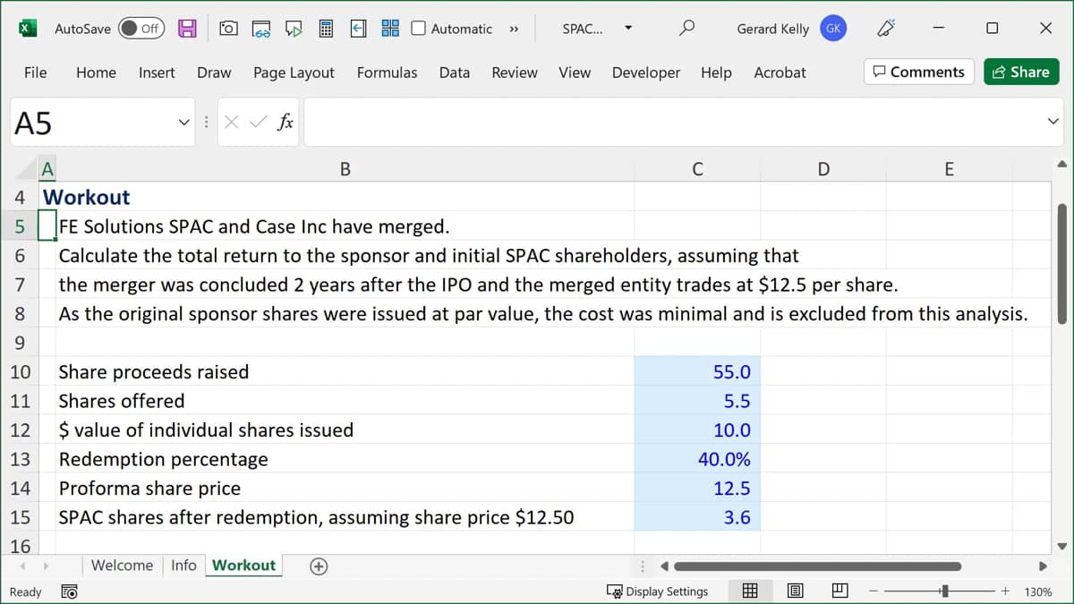Switch to Page Layout view icon
Viewport: 1074px width, 604px height.
point(796,591)
